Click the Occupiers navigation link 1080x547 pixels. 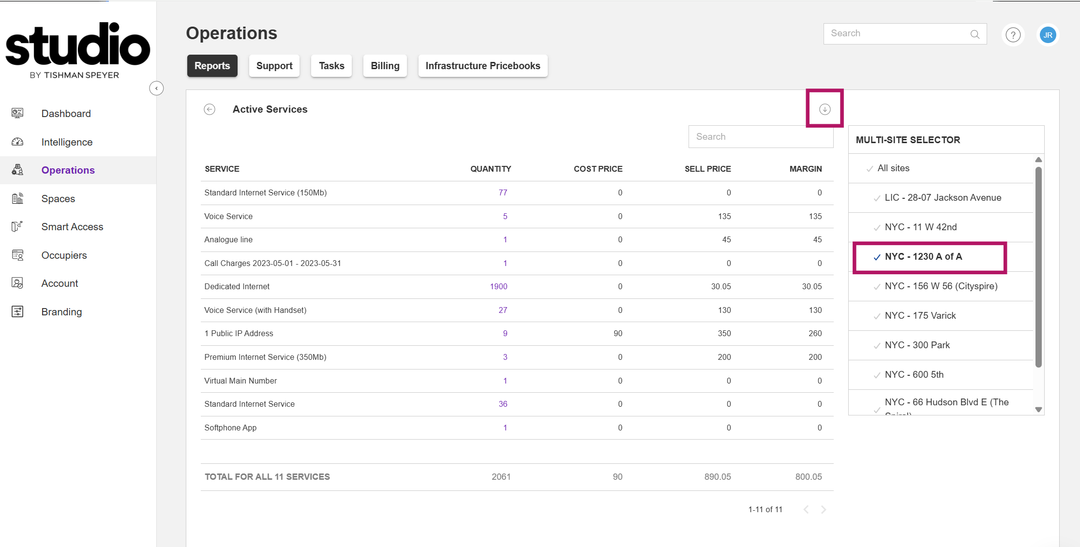[x=64, y=255]
